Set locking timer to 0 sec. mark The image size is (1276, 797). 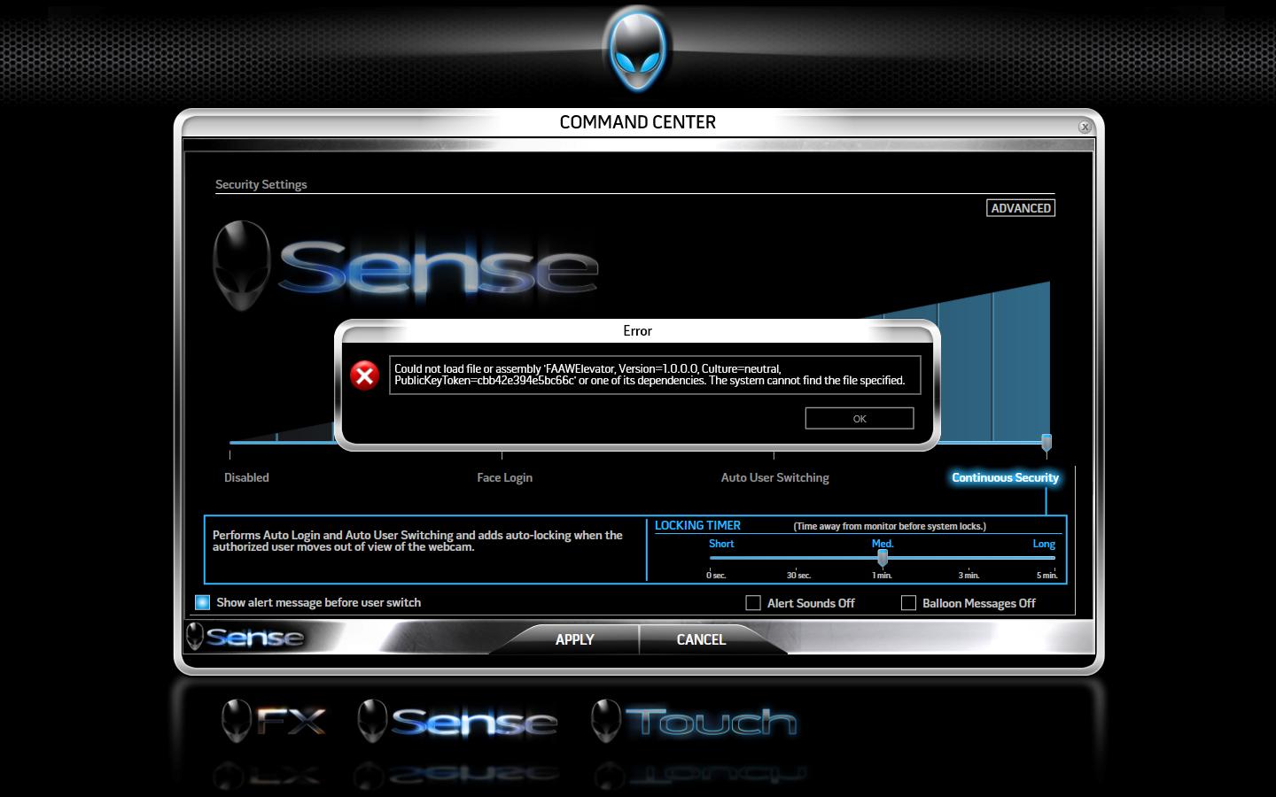coord(716,575)
